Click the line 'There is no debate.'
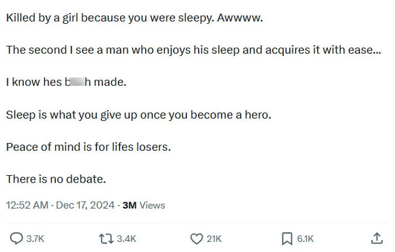This screenshot has height=252, width=395. point(56,179)
